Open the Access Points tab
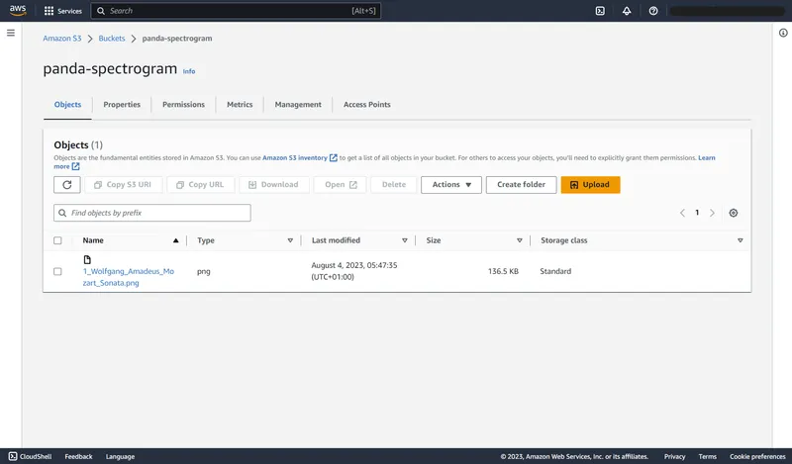 coord(367,105)
